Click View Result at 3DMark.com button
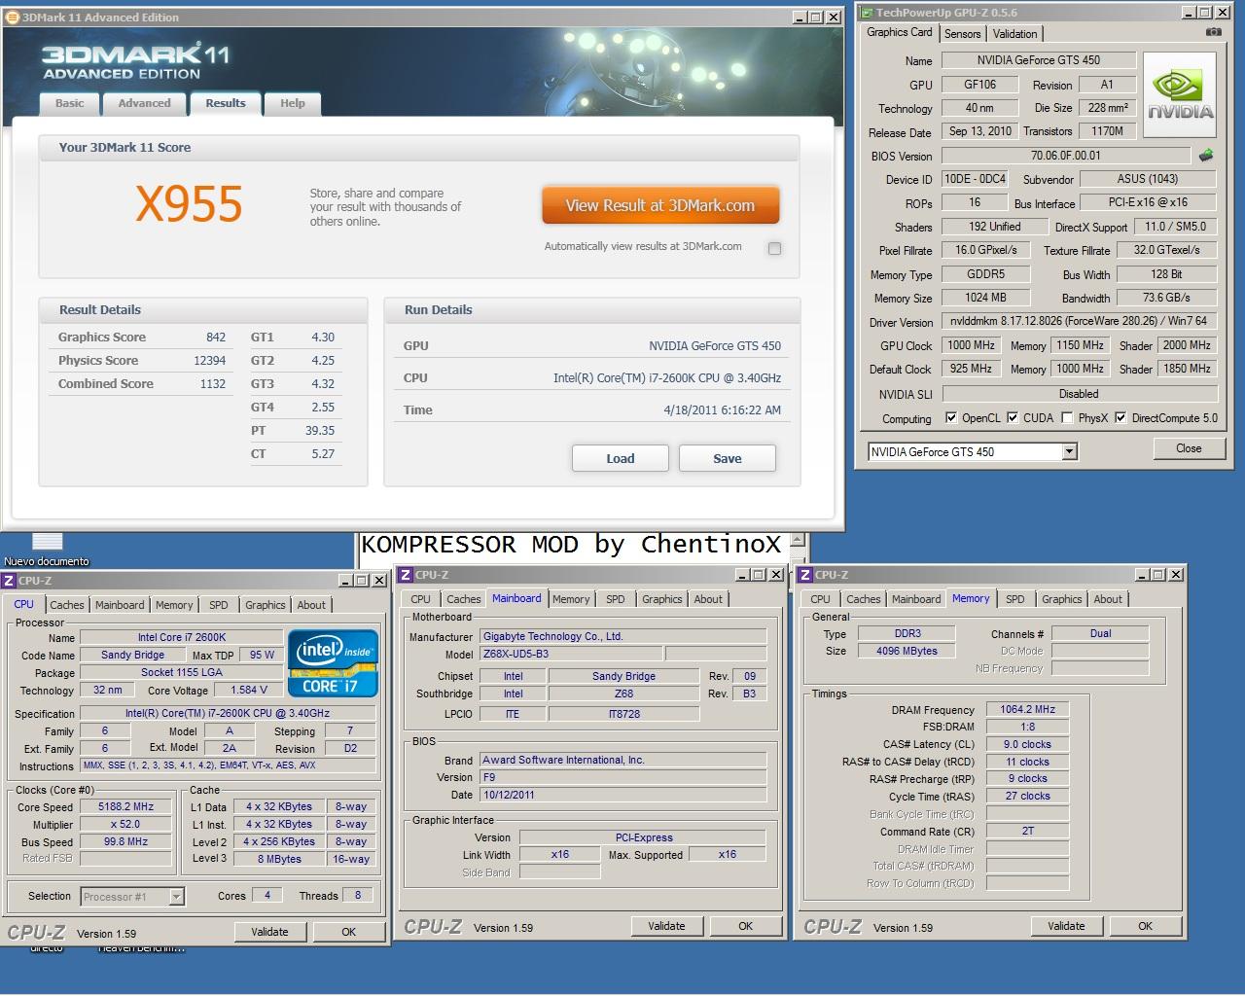Image resolution: width=1245 pixels, height=996 pixels. pos(660,205)
